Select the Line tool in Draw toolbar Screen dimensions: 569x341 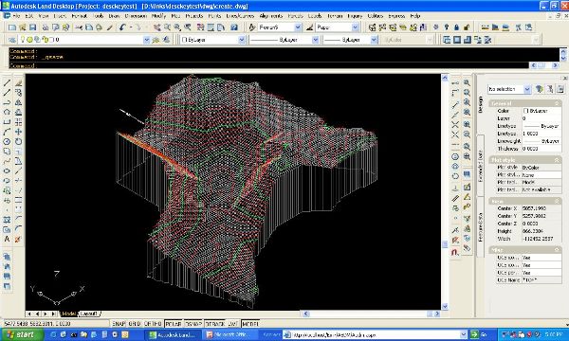tap(7, 83)
